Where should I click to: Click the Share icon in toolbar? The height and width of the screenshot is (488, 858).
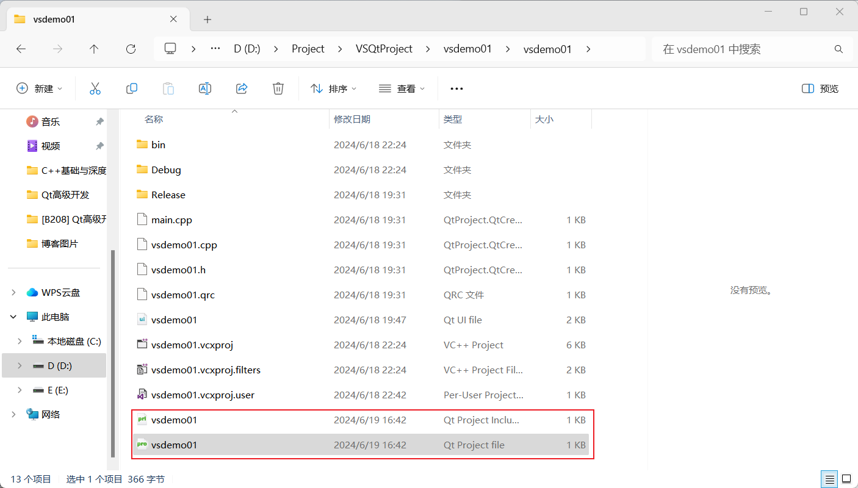click(242, 88)
